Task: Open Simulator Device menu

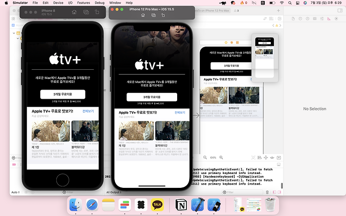Action: click(x=58, y=3)
